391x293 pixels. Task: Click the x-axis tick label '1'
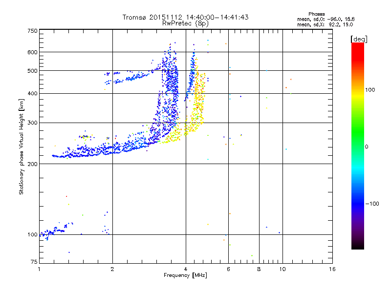pos(39,269)
